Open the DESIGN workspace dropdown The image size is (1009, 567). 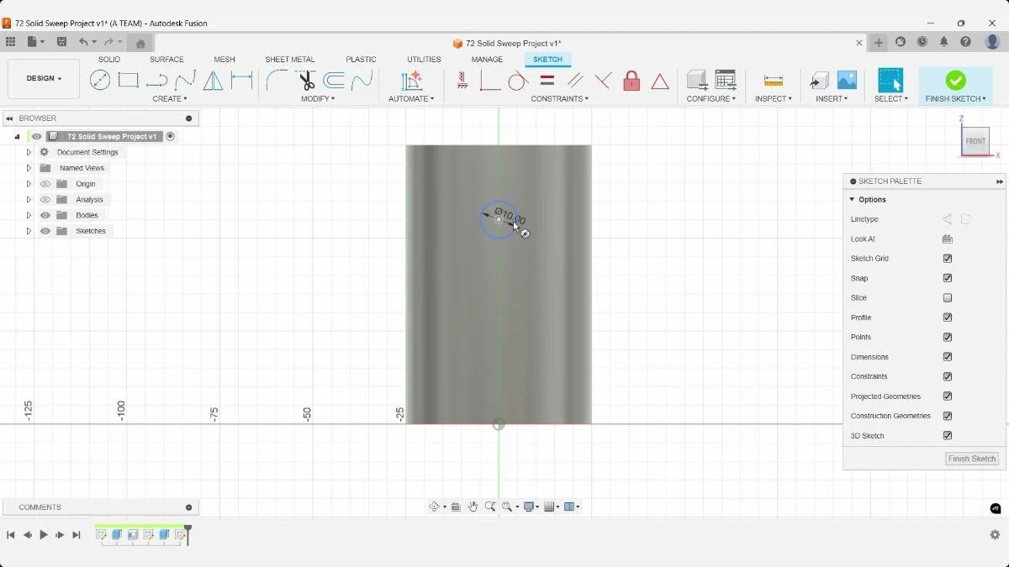pos(44,79)
